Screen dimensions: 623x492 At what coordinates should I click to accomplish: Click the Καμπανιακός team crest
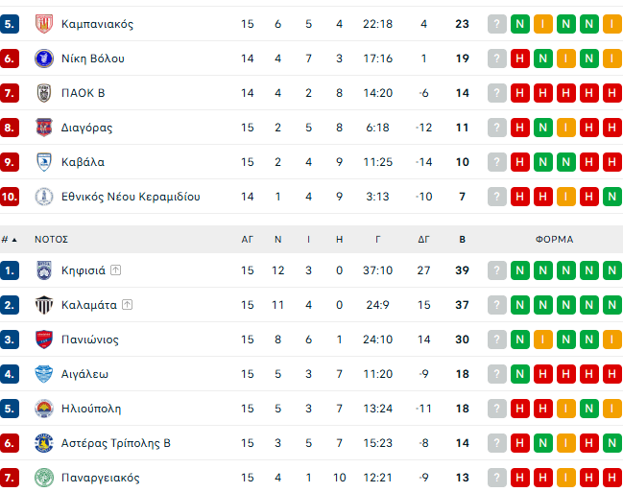[43, 24]
